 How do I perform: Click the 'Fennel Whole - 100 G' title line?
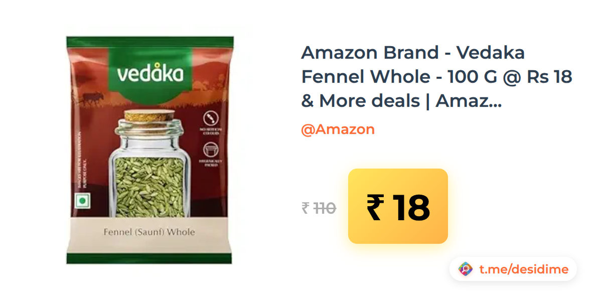398,77
